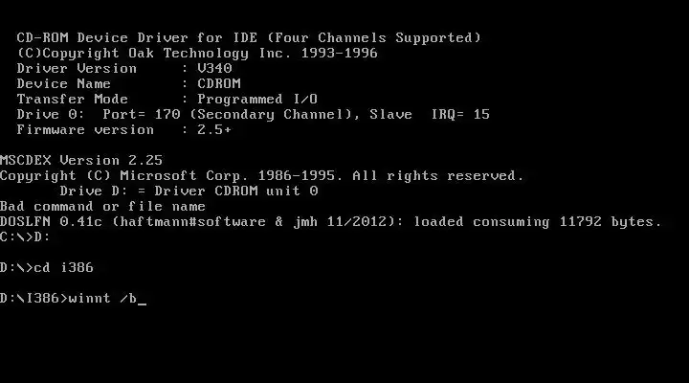Click the 'MSCDEX Version 2.25' text

[x=81, y=160]
